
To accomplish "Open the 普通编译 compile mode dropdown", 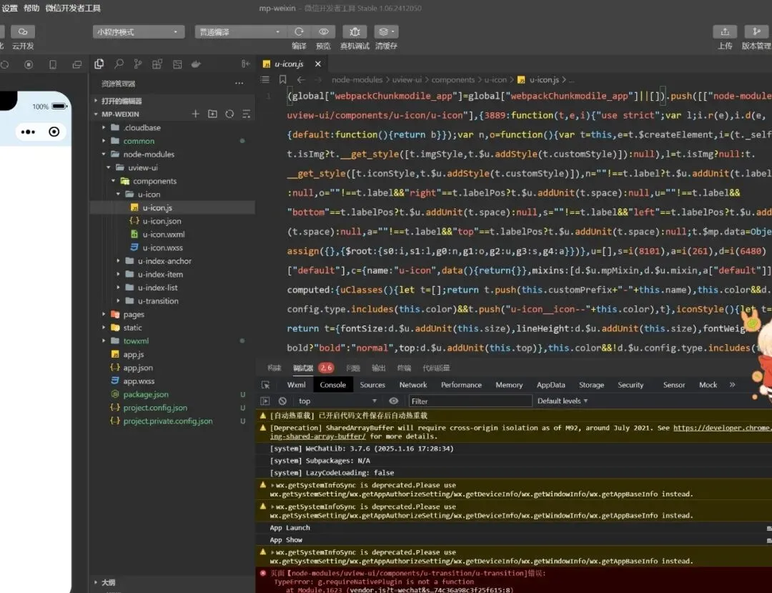I will tap(239, 31).
